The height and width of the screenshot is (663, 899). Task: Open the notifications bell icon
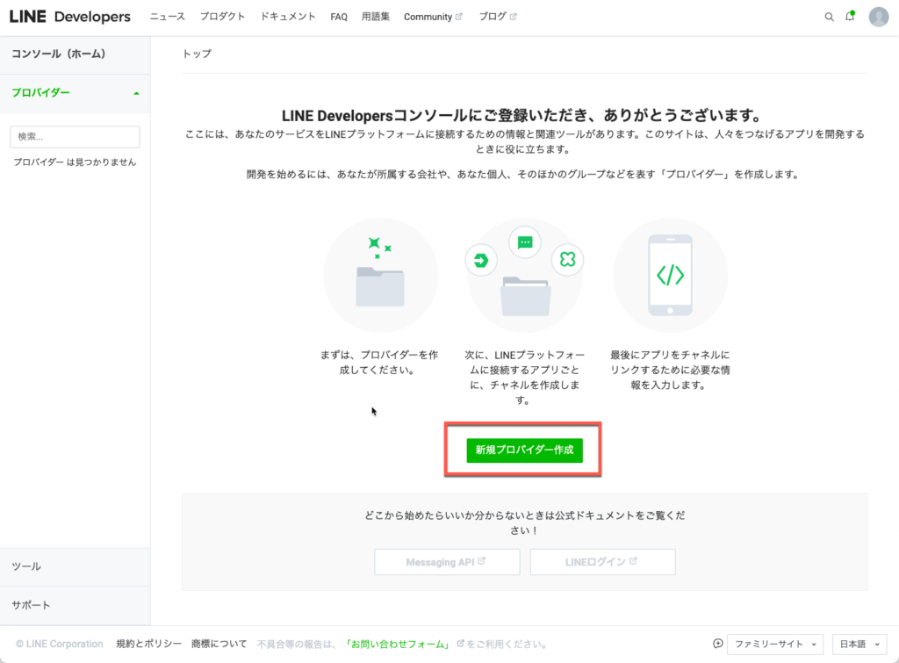tap(850, 17)
